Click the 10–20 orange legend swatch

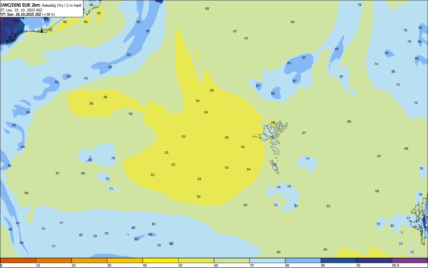pyautogui.click(x=53, y=260)
